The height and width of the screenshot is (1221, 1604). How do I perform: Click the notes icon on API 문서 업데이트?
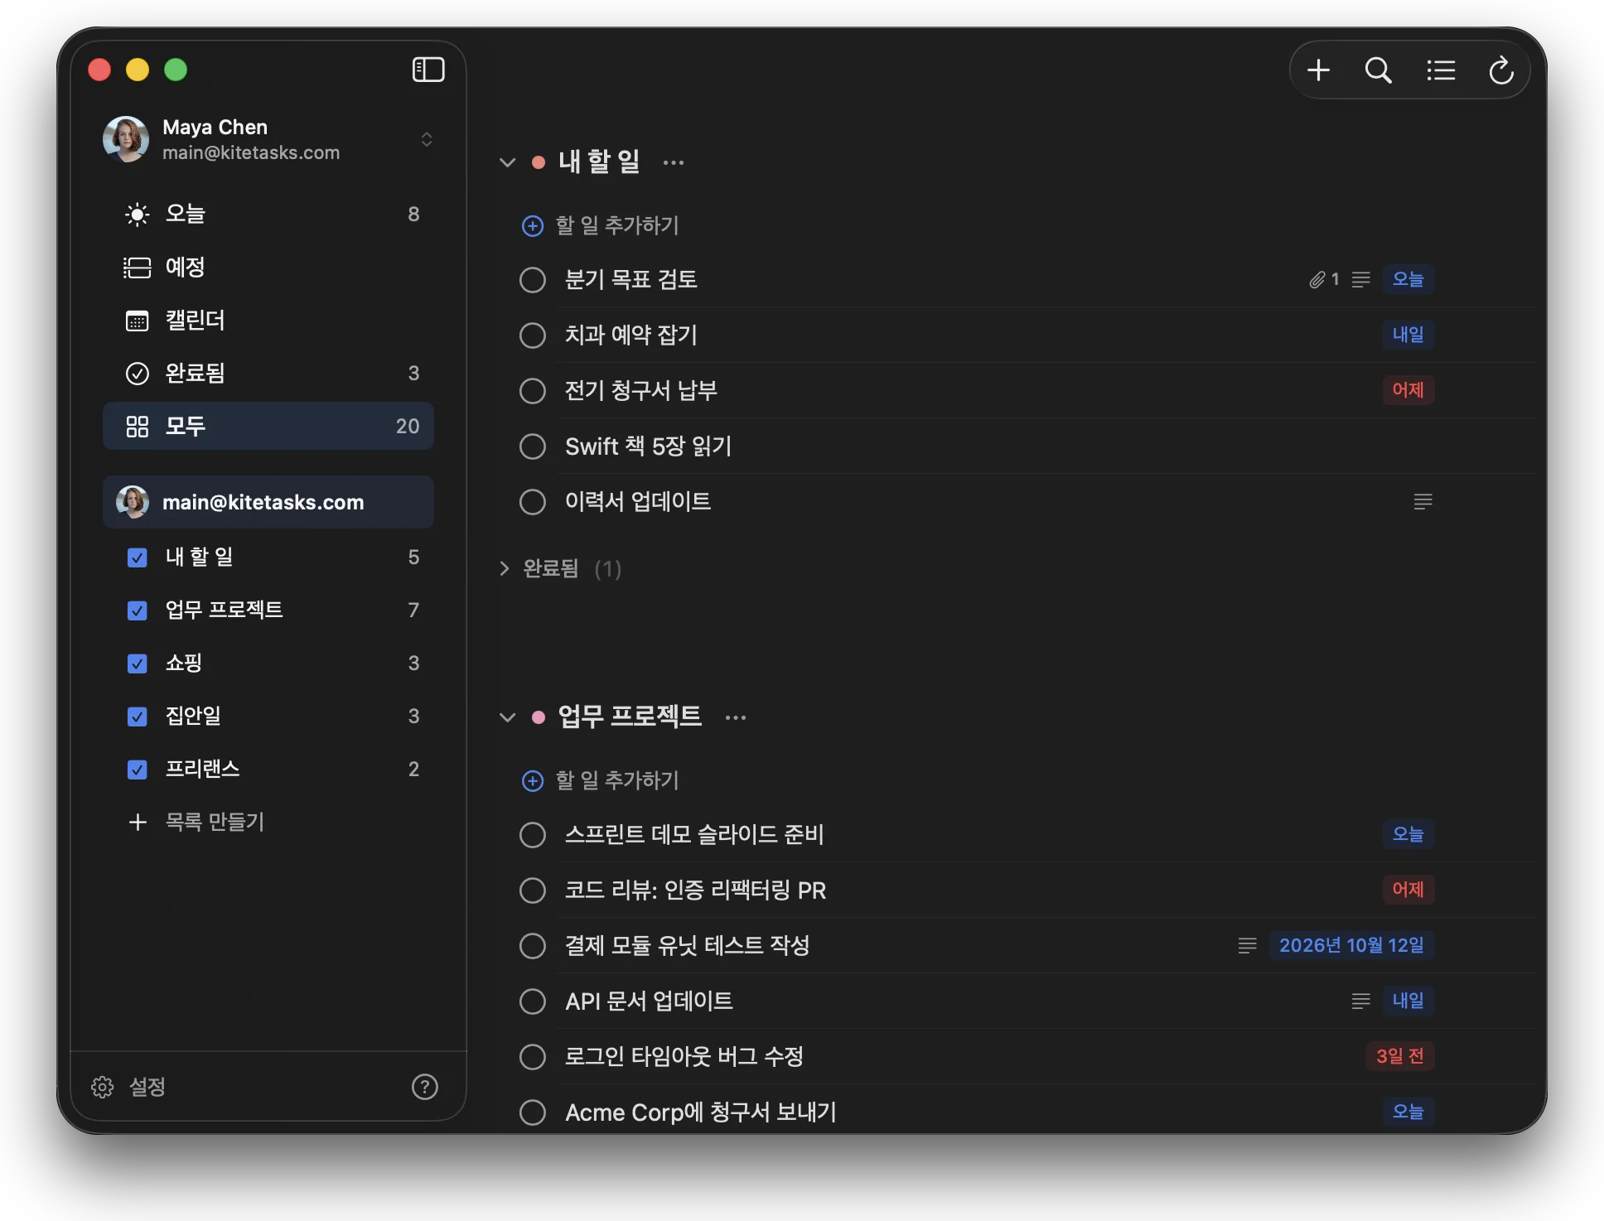pyautogui.click(x=1360, y=1001)
